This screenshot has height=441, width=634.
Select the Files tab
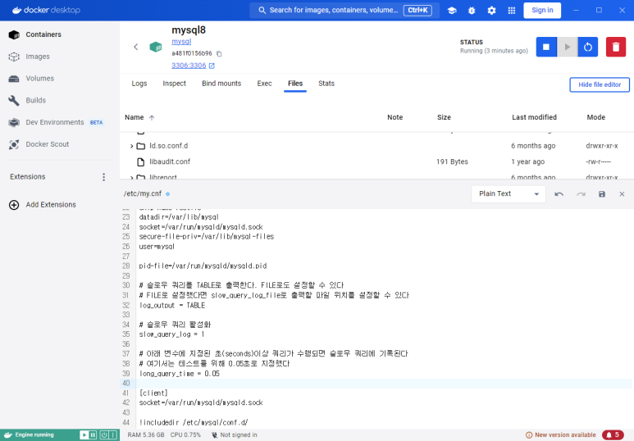(295, 84)
